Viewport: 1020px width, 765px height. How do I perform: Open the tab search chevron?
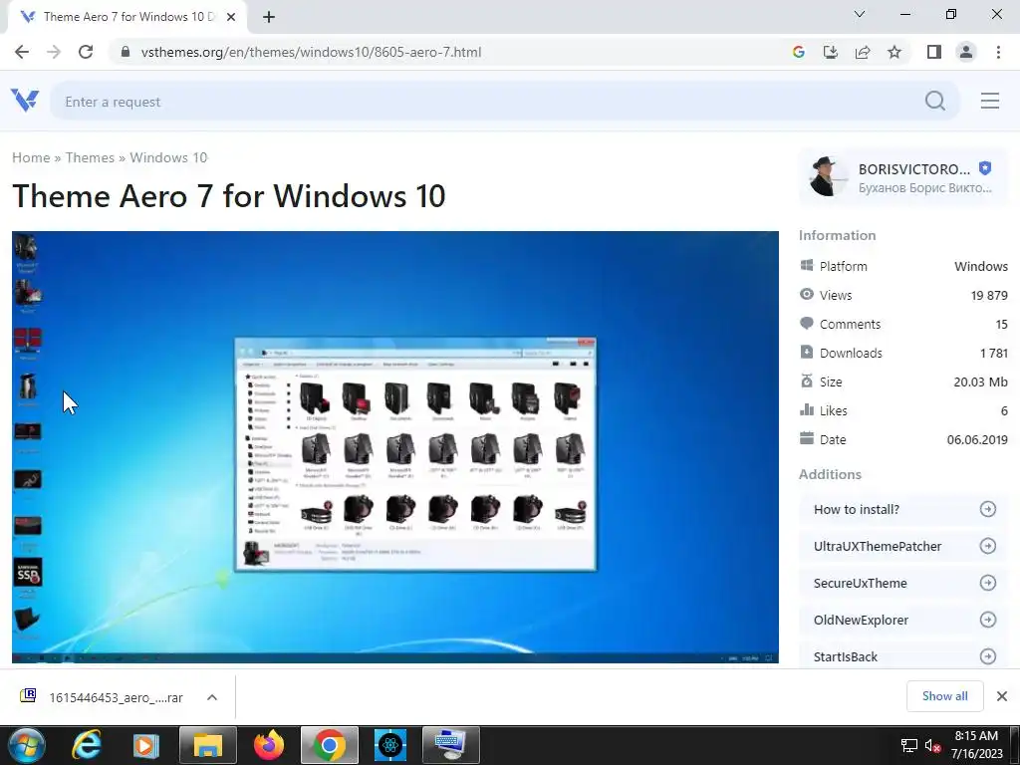point(860,14)
